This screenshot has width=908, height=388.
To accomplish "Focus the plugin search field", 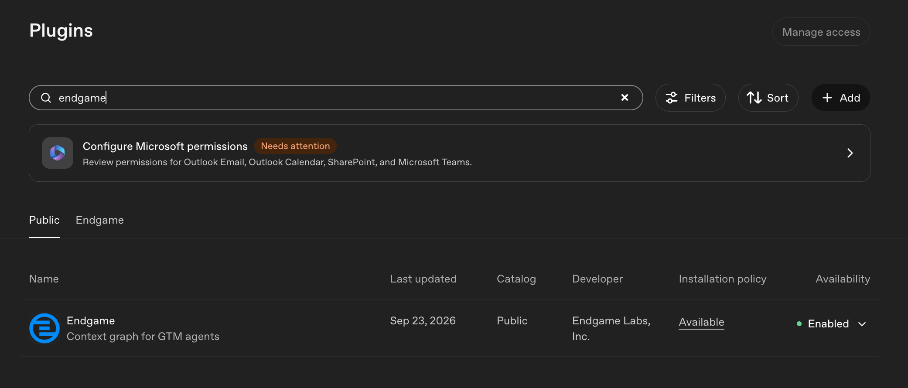I will coord(336,98).
